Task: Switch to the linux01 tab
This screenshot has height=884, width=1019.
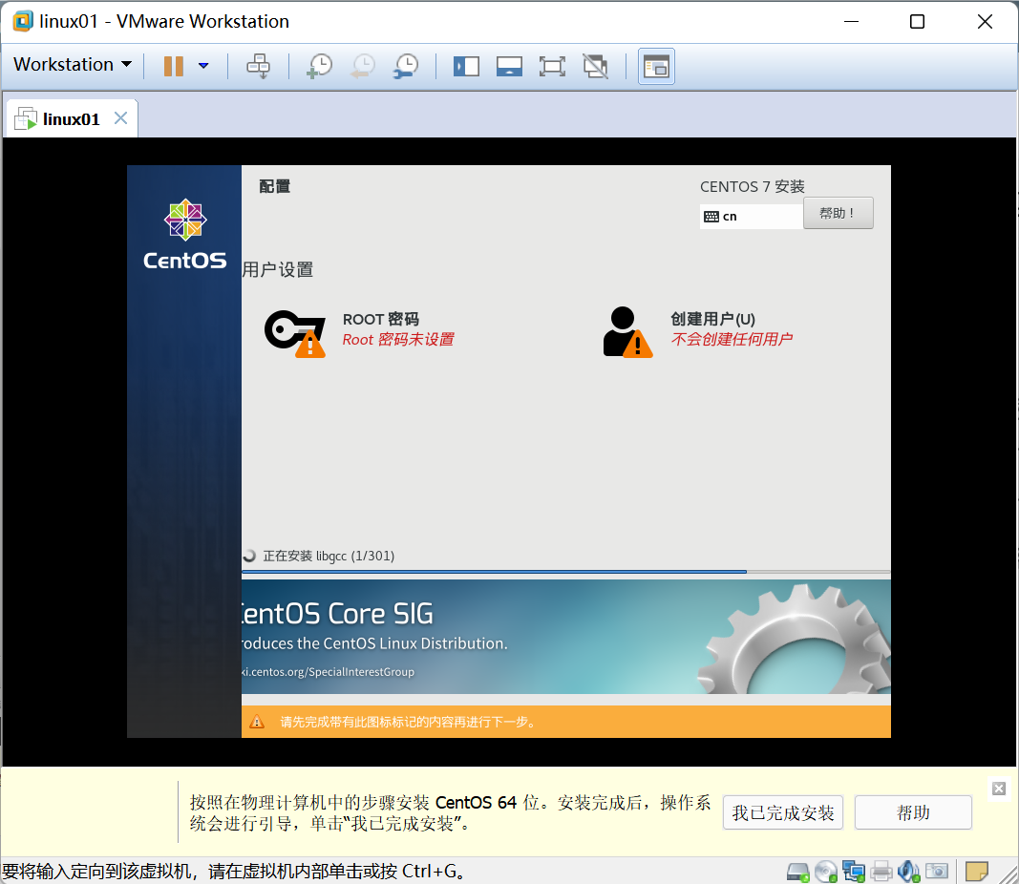Action: coord(71,119)
